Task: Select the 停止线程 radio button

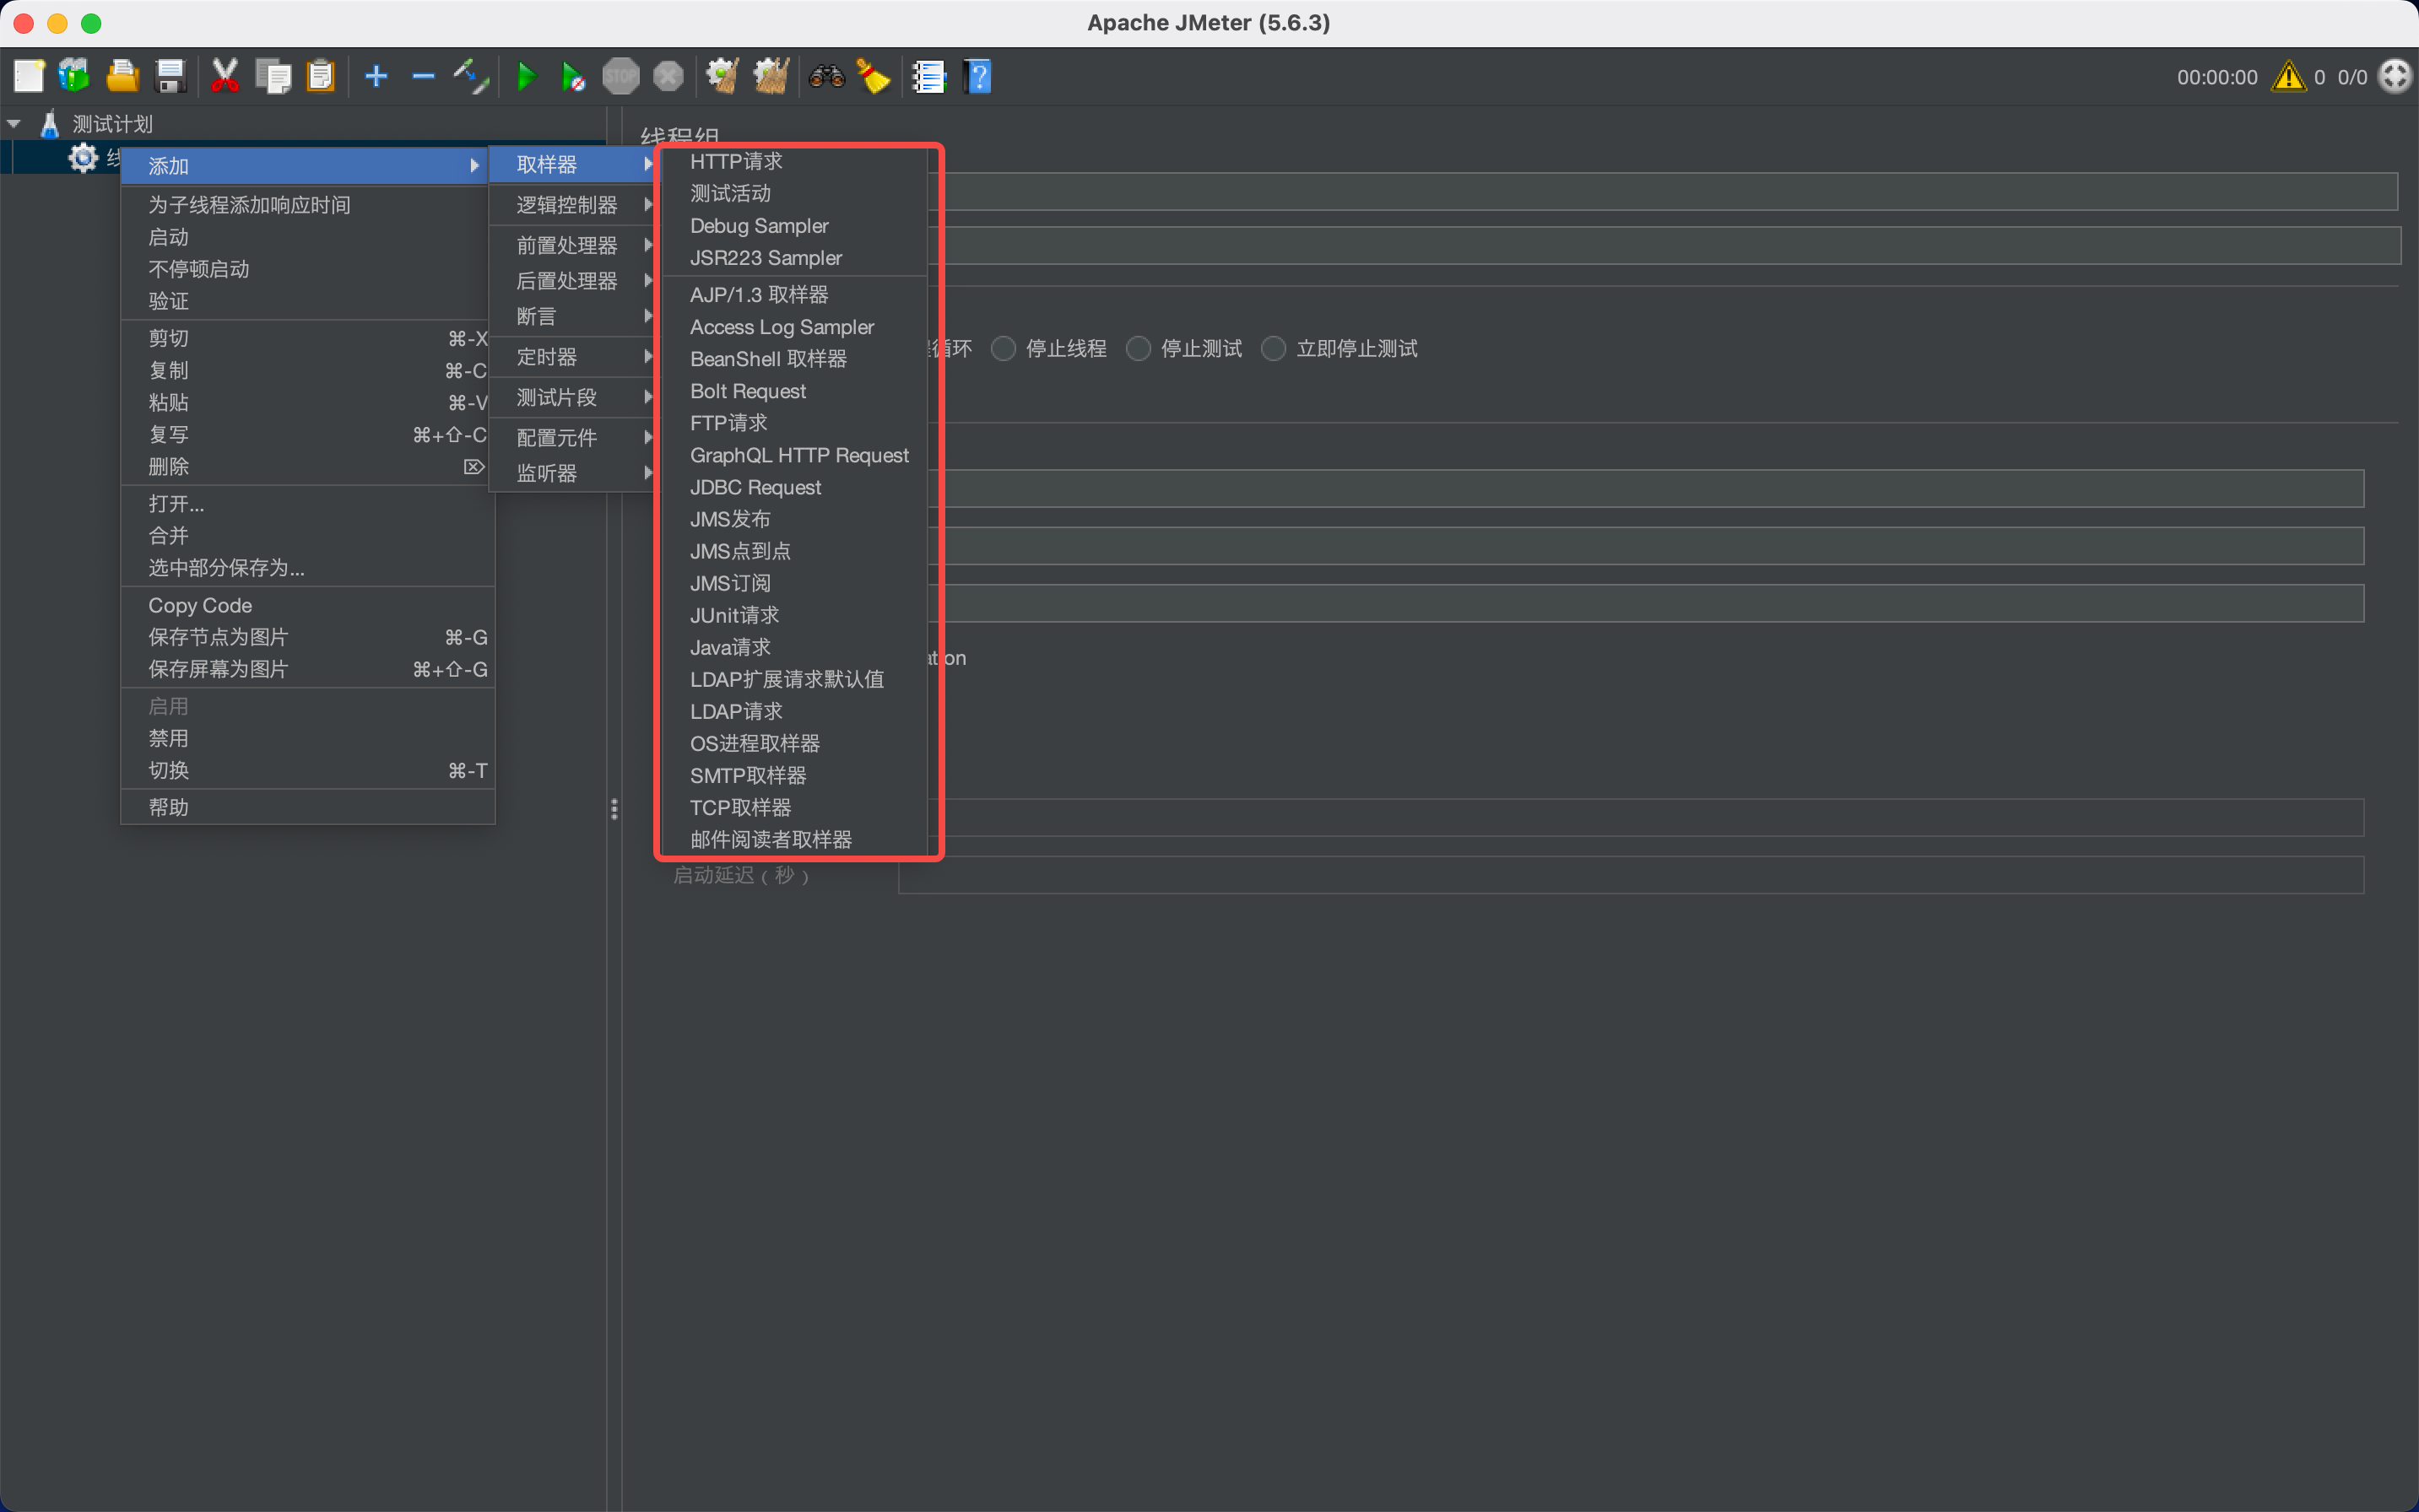Action: tap(1004, 348)
